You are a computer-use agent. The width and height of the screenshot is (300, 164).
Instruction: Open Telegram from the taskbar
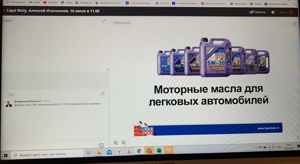149,151
